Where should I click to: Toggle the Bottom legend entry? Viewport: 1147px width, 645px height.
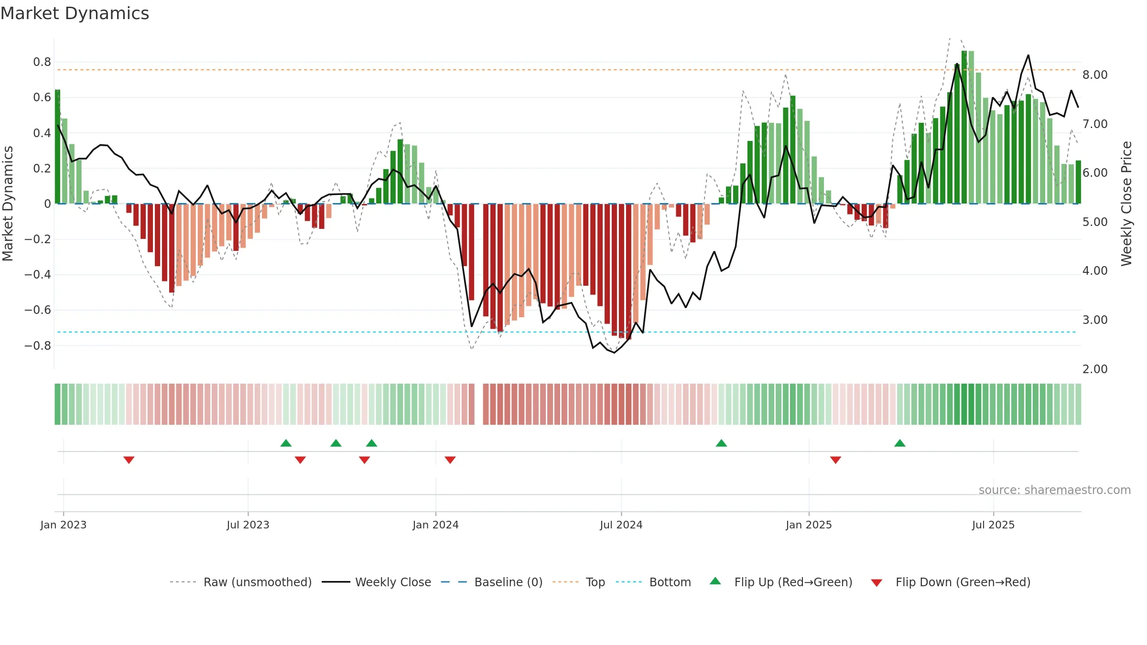pos(653,582)
